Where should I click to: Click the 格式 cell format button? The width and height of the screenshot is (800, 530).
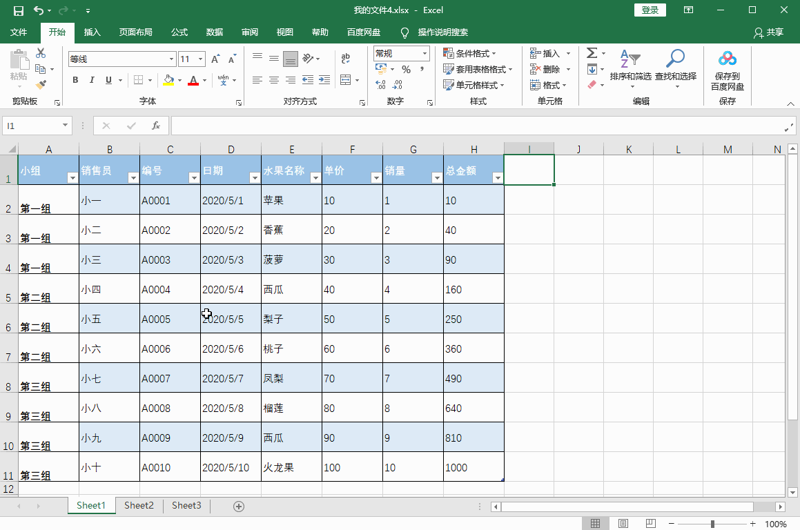tap(548, 85)
